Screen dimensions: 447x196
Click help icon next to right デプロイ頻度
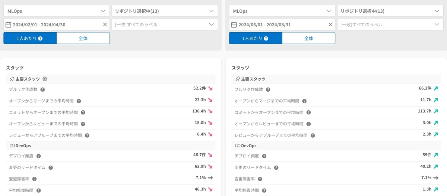tap(264, 156)
